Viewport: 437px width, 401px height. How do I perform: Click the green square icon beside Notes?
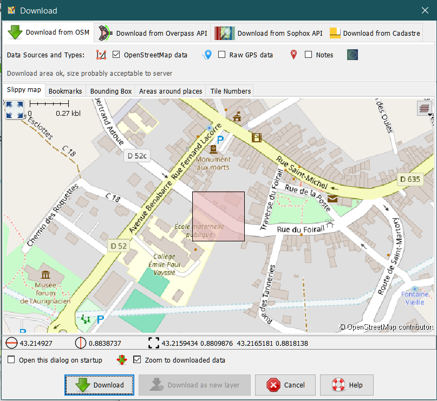click(x=353, y=55)
